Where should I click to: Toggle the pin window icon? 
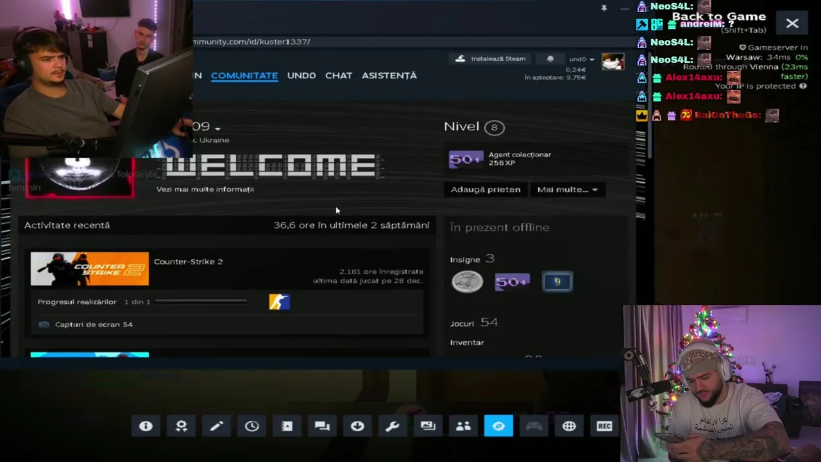(x=604, y=8)
